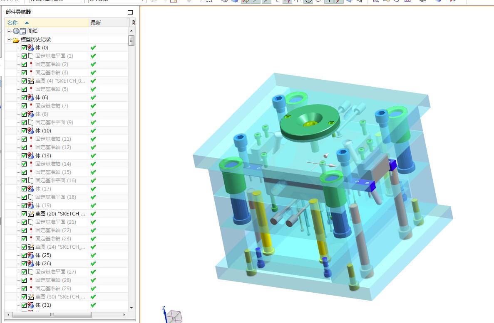Select the 固定基准轴 (23) row label

53,238
